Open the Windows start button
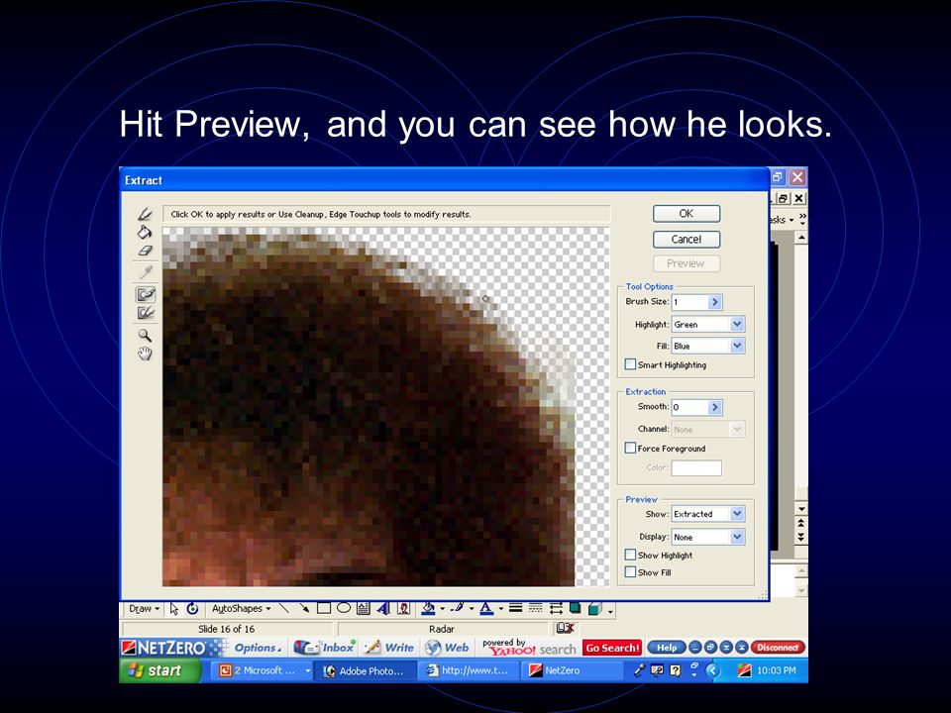The width and height of the screenshot is (951, 713). (x=159, y=670)
